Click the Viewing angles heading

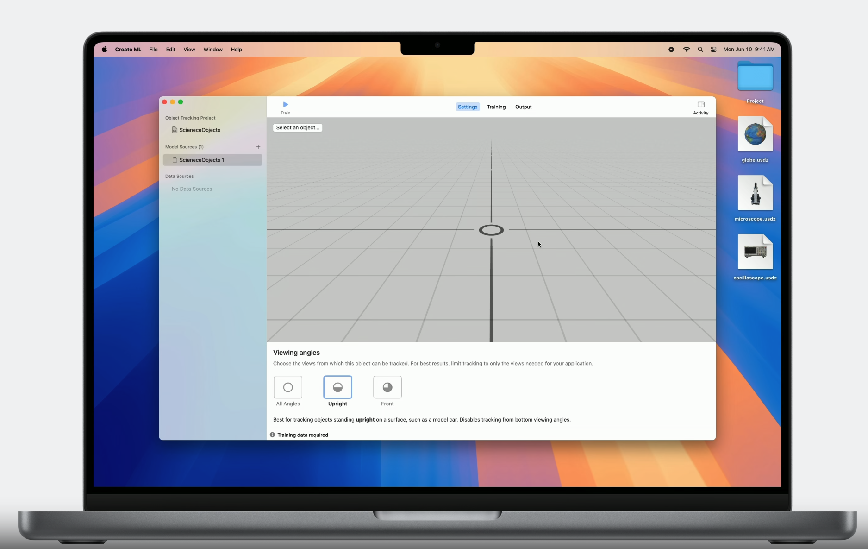click(x=296, y=353)
